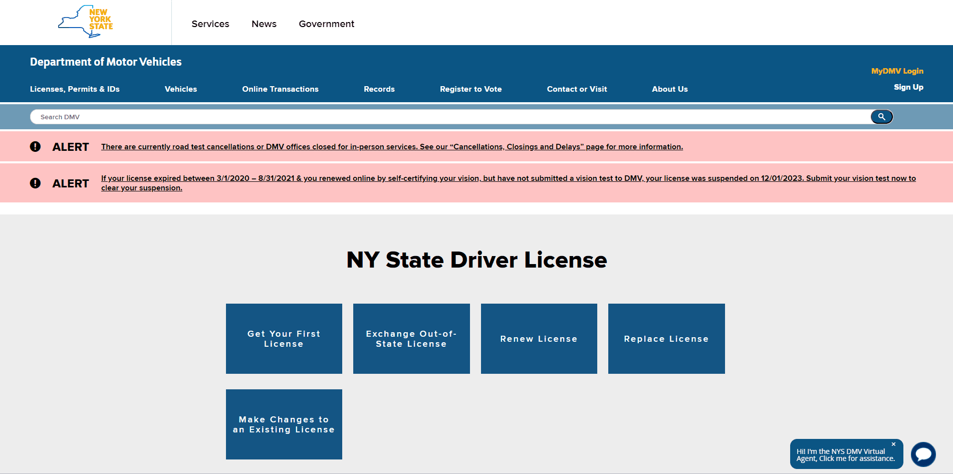Open the virtual agent chat bubble
The height and width of the screenshot is (474, 953).
[923, 454]
